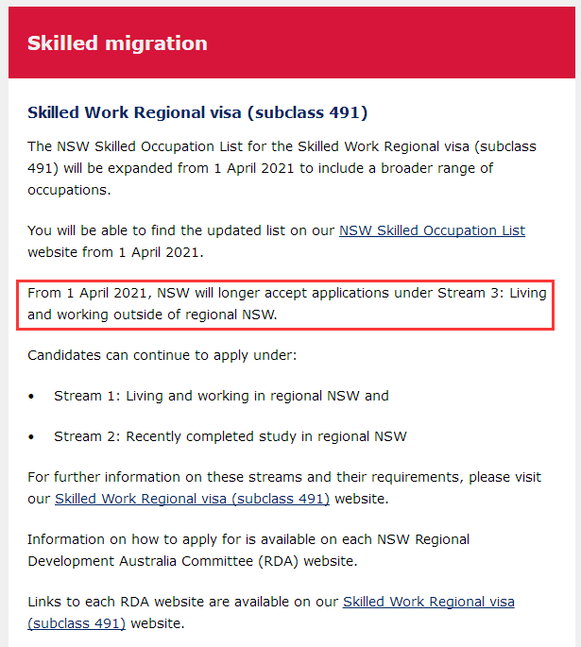Viewport: 581px width, 647px height.
Task: Click the "Skilled migration" banner title
Action: point(117,43)
